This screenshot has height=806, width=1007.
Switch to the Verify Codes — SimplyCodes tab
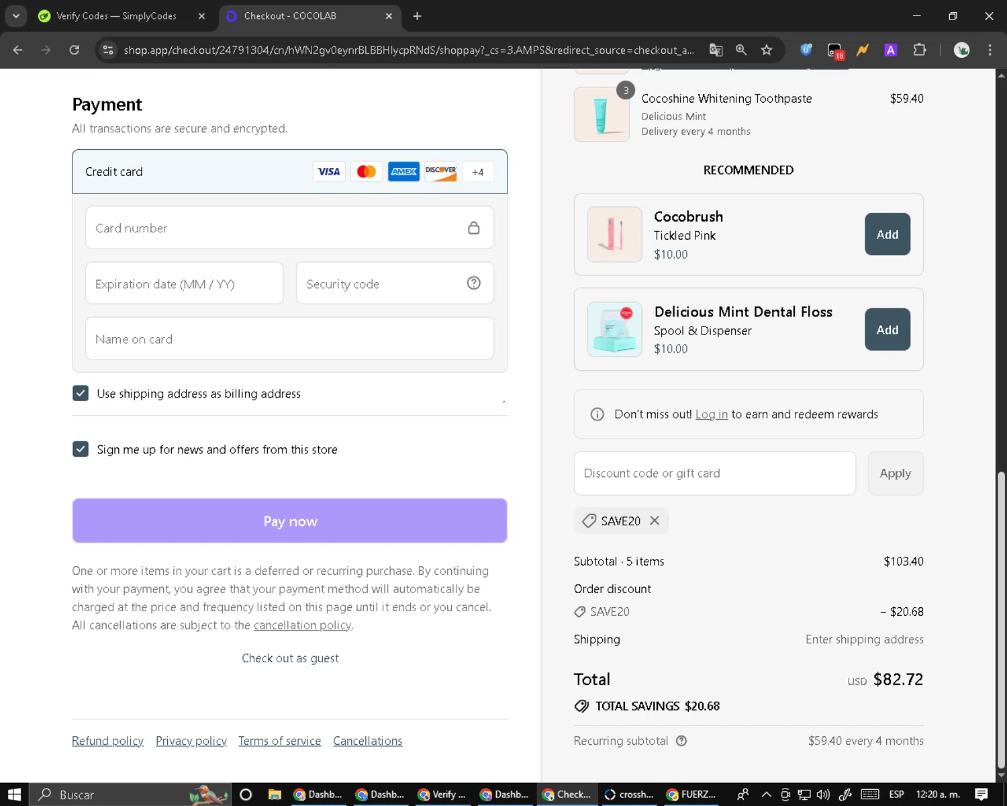[117, 16]
